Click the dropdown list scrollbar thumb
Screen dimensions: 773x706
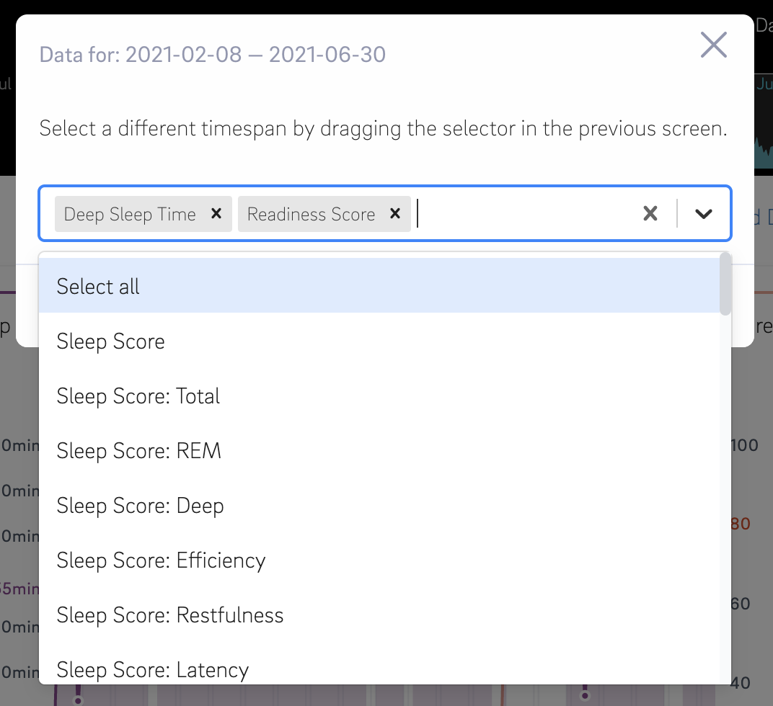coord(725,284)
